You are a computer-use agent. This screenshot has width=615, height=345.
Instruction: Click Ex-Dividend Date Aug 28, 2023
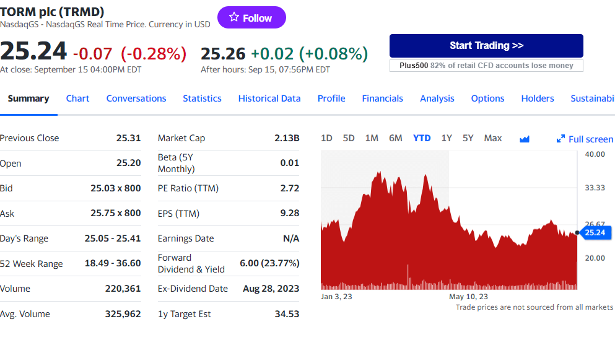[271, 289]
